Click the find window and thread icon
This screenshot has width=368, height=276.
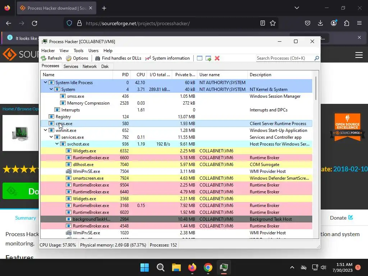tap(208, 58)
